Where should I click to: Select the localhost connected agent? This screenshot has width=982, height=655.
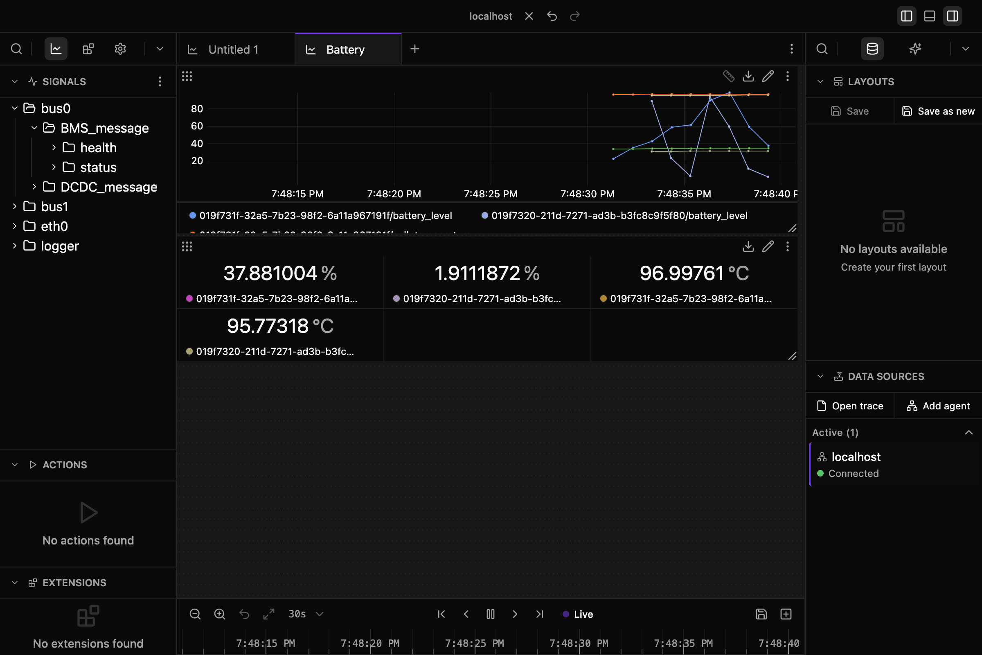(x=895, y=465)
